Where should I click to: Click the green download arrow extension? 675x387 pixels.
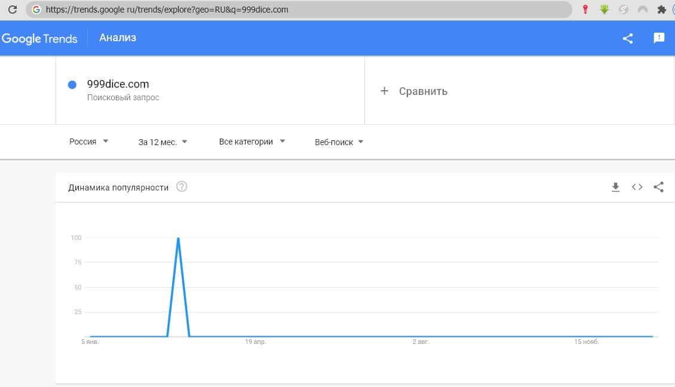[605, 10]
